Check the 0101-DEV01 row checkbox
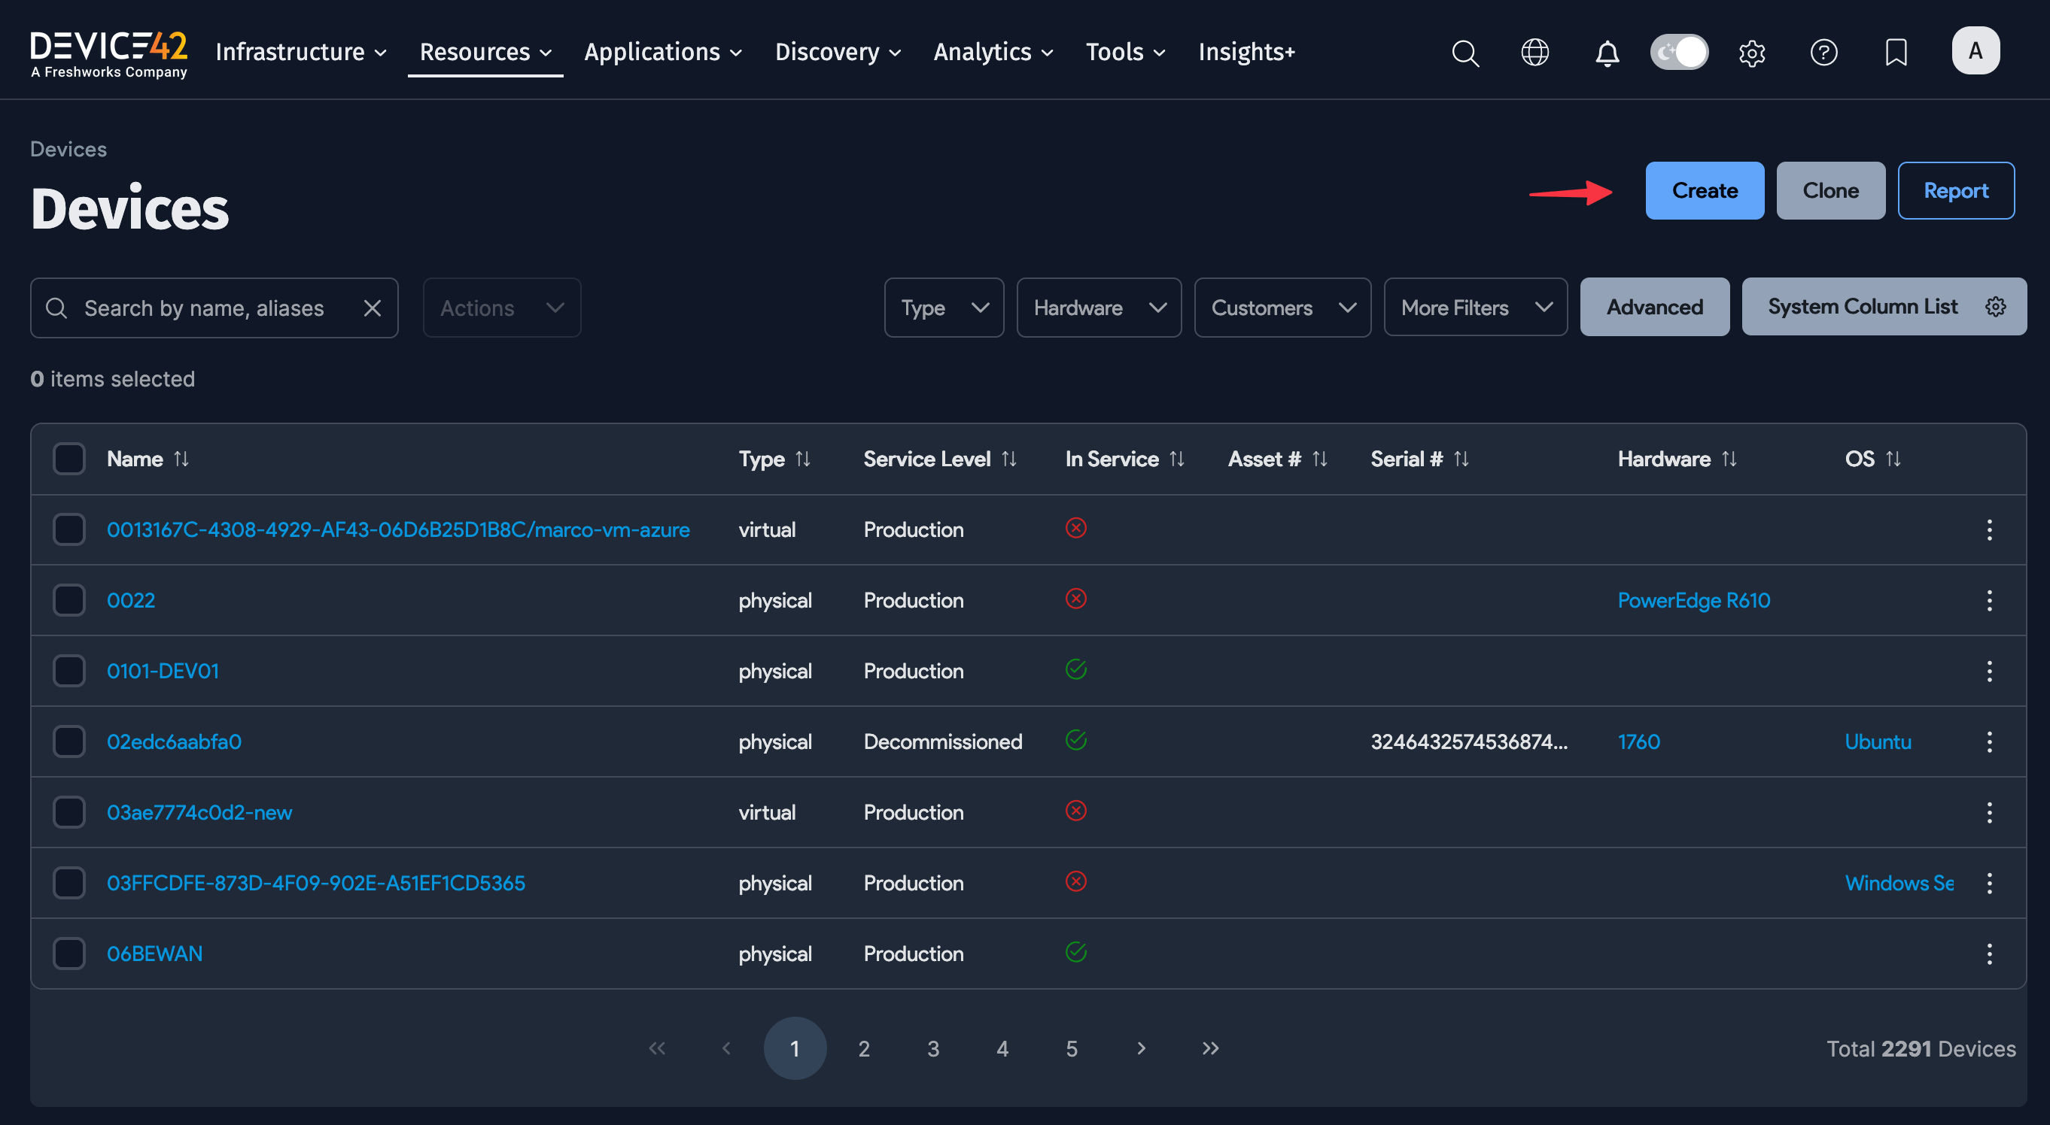This screenshot has height=1125, width=2050. pyautogui.click(x=69, y=671)
